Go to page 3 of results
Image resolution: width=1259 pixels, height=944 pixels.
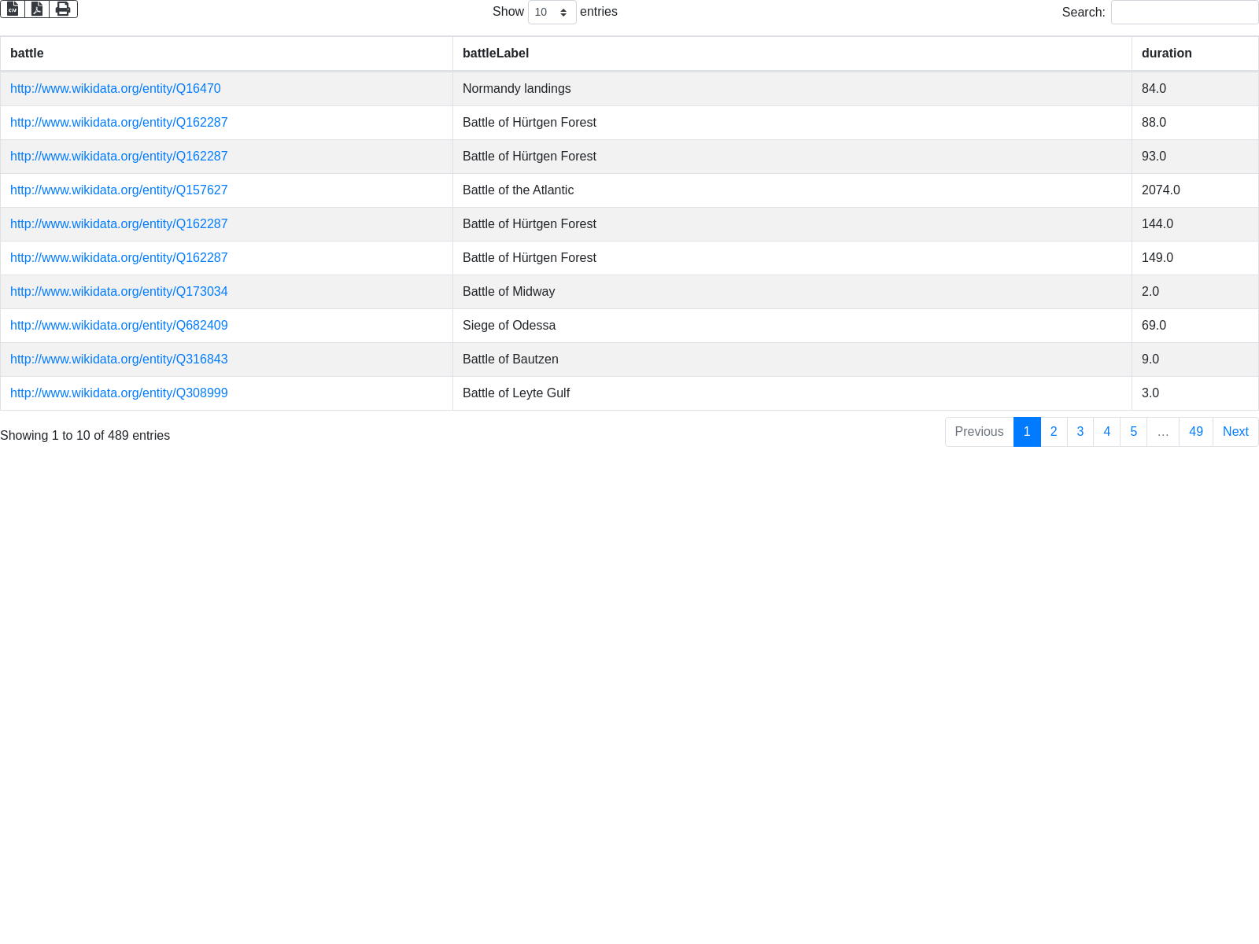1080,432
